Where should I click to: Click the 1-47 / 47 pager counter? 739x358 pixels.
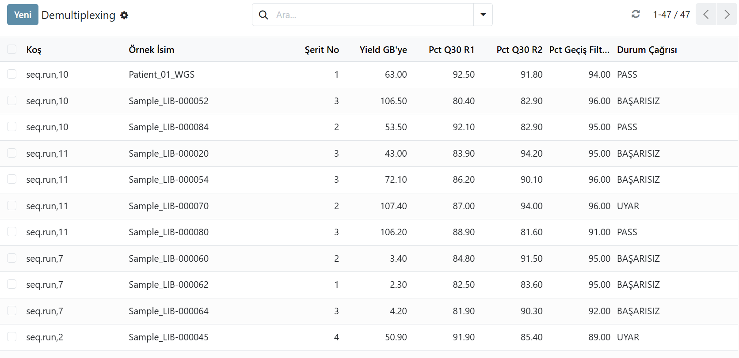click(671, 15)
